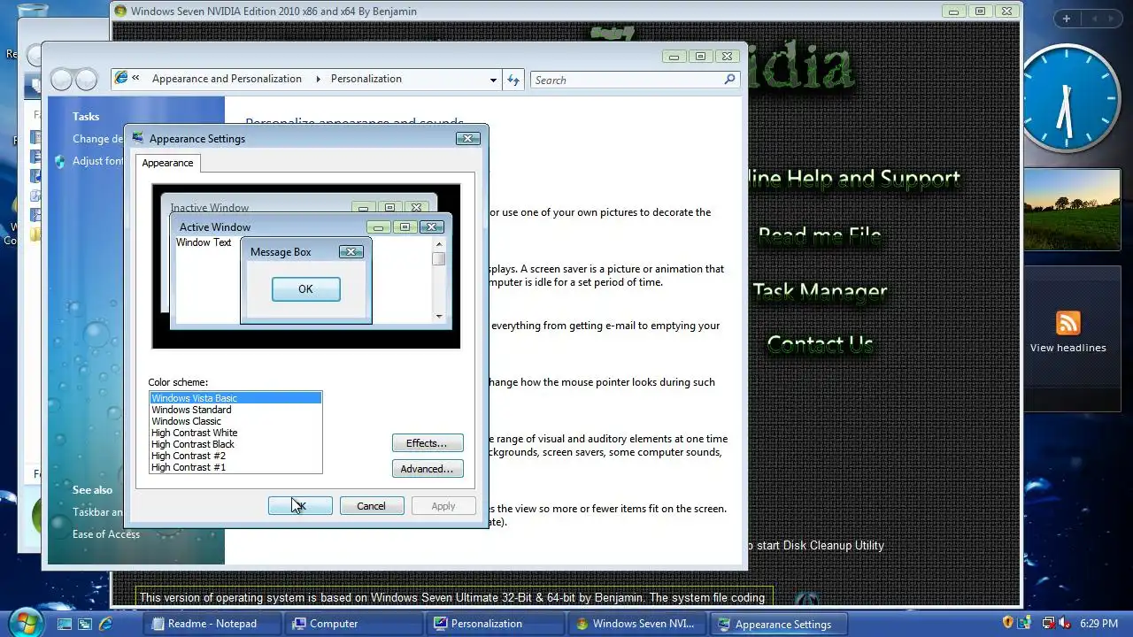
Task: Click Appearance and Personalization breadcrumb
Action: [227, 79]
